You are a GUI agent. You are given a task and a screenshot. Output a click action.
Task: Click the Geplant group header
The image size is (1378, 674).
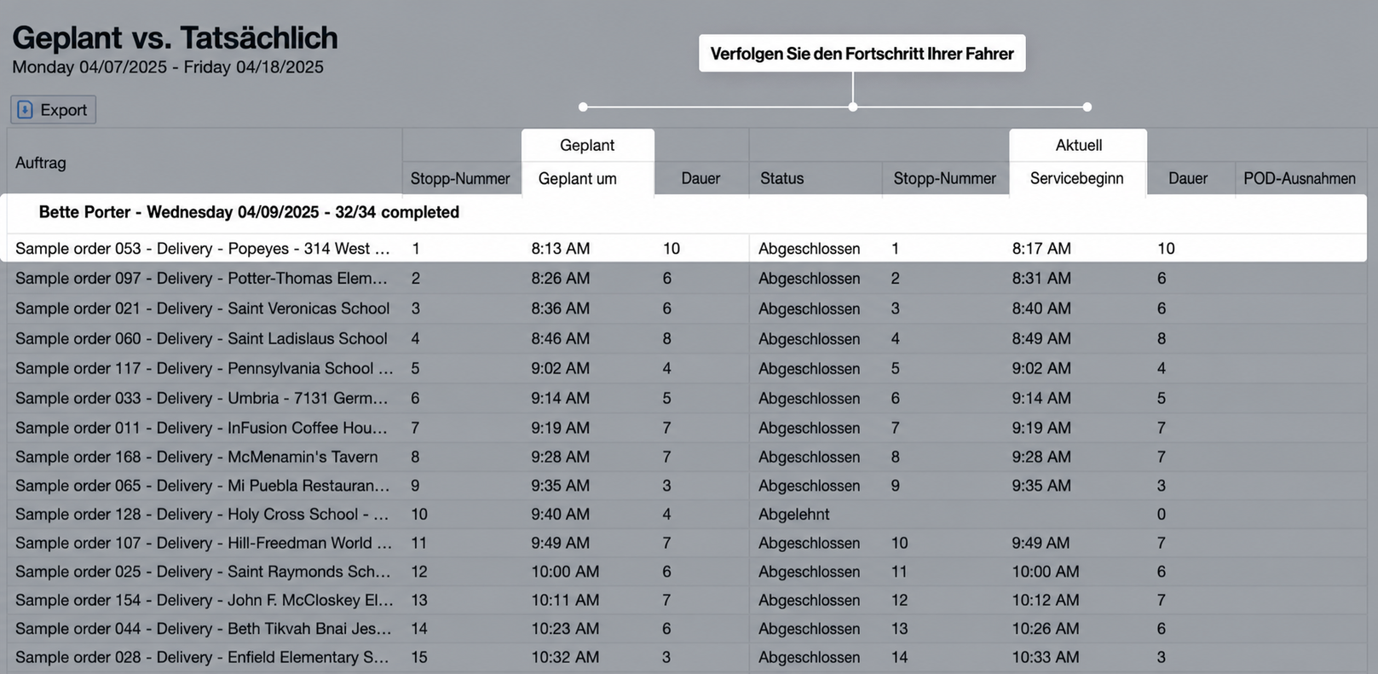[x=587, y=145]
